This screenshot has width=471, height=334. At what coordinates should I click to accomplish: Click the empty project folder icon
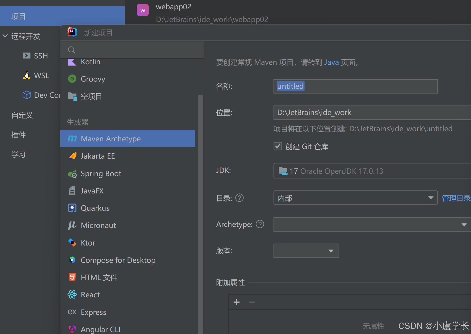coord(72,96)
